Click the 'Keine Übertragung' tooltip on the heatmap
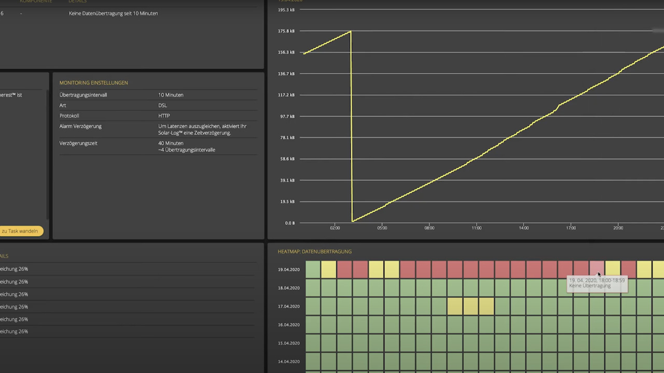This screenshot has width=664, height=373. pos(597,283)
